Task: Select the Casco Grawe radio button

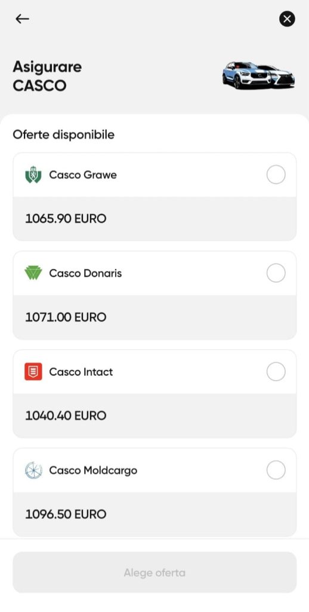Action: pos(276,175)
